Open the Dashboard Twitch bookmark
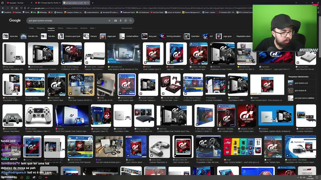Image resolution: width=321 pixels, height=180 pixels. click(128, 12)
